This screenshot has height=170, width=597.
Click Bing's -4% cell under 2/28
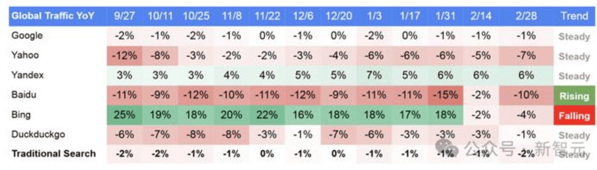pos(526,115)
